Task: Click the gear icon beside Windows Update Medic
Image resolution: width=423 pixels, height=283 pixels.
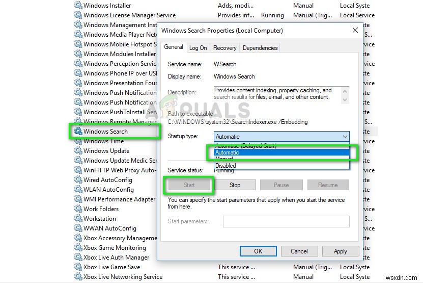Action: click(x=78, y=160)
